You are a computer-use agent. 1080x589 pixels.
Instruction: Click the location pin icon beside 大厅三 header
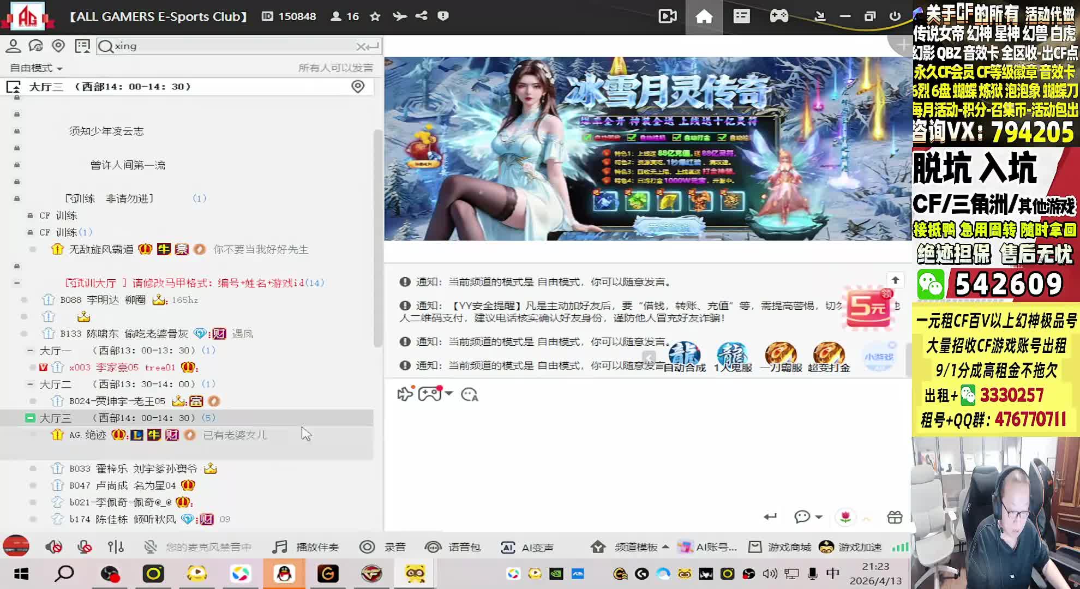[x=358, y=86]
